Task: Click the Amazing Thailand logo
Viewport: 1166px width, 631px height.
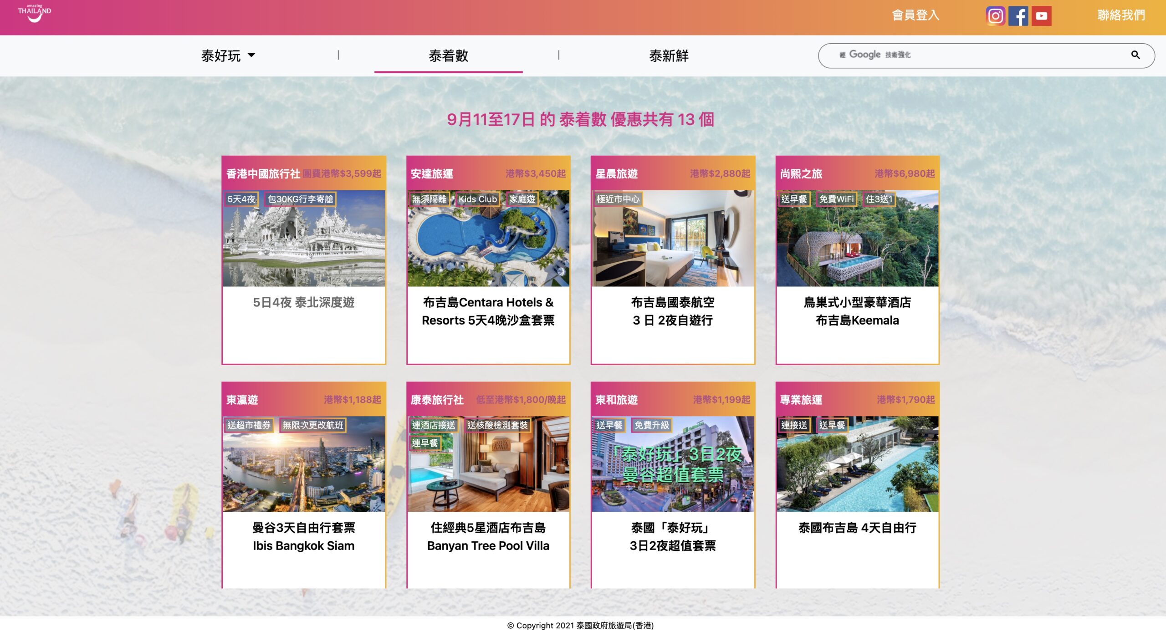Action: (x=35, y=13)
